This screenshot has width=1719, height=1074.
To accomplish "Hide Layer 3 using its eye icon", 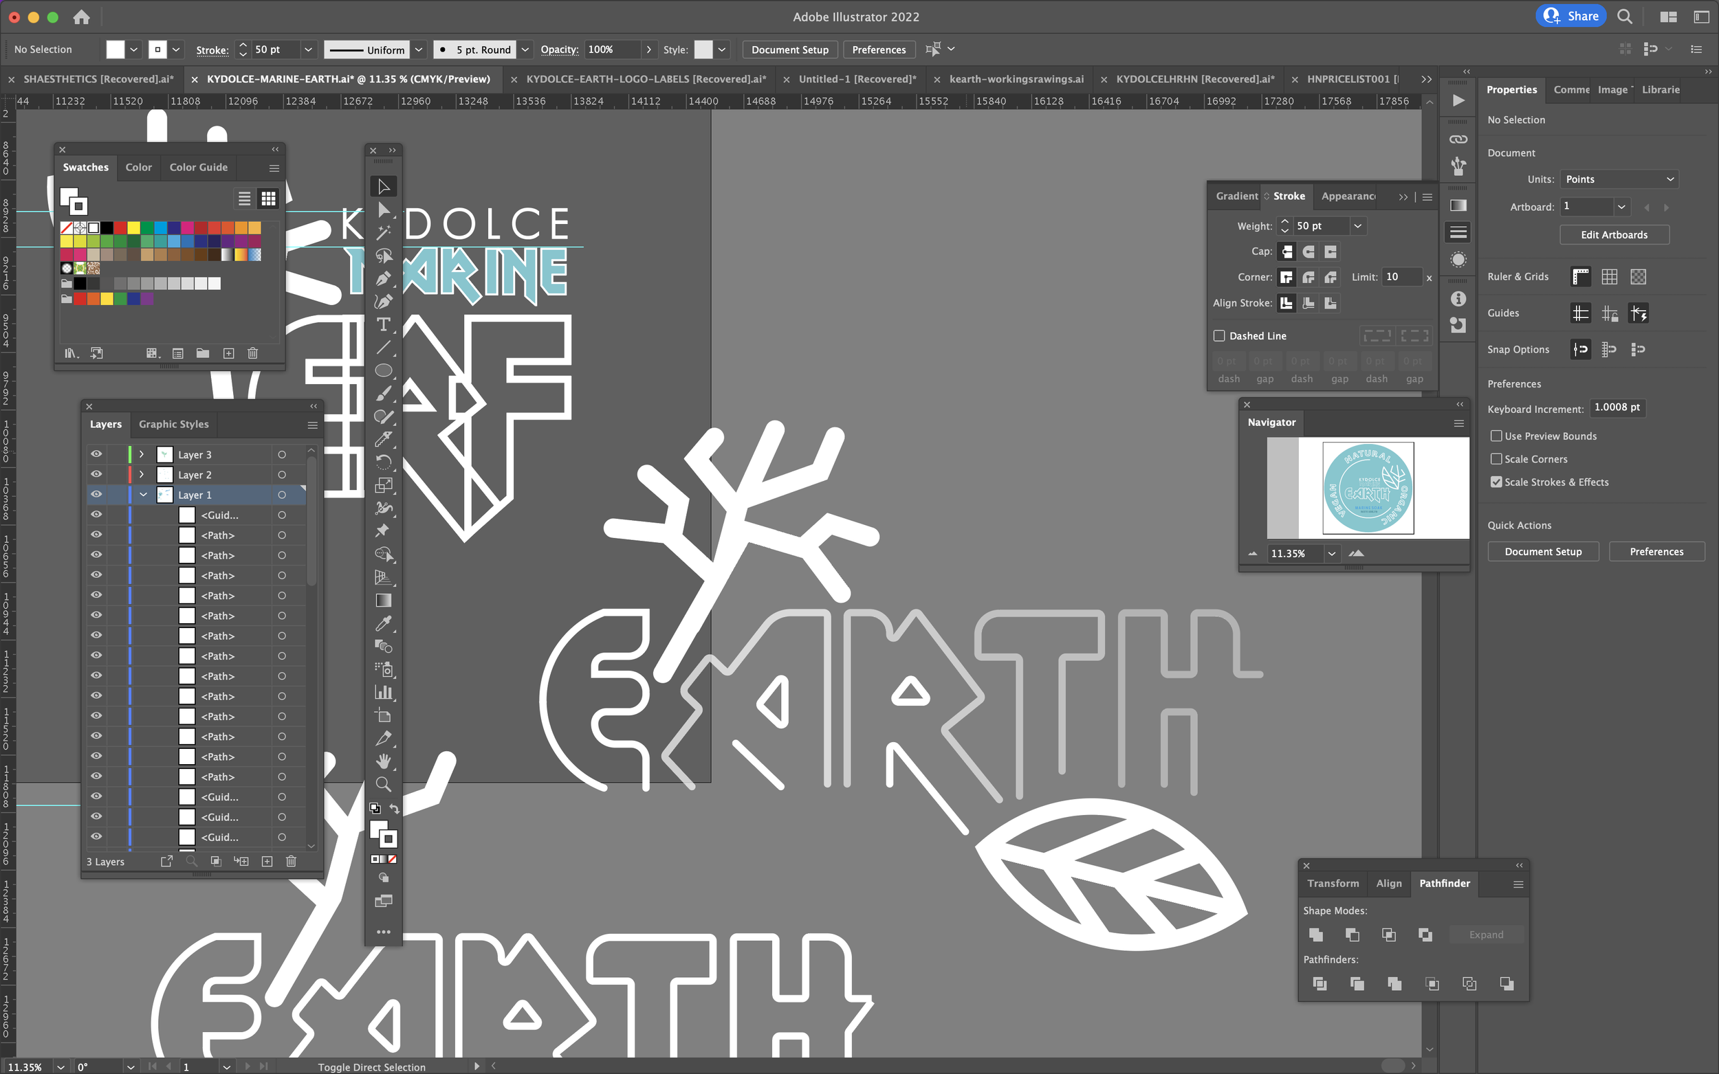I will [x=96, y=454].
